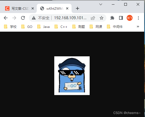Open the 中间件 bookmark folder

(115, 27)
